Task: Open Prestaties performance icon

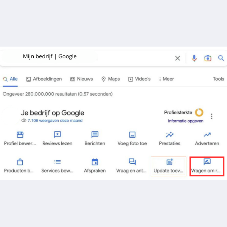Action: click(169, 135)
